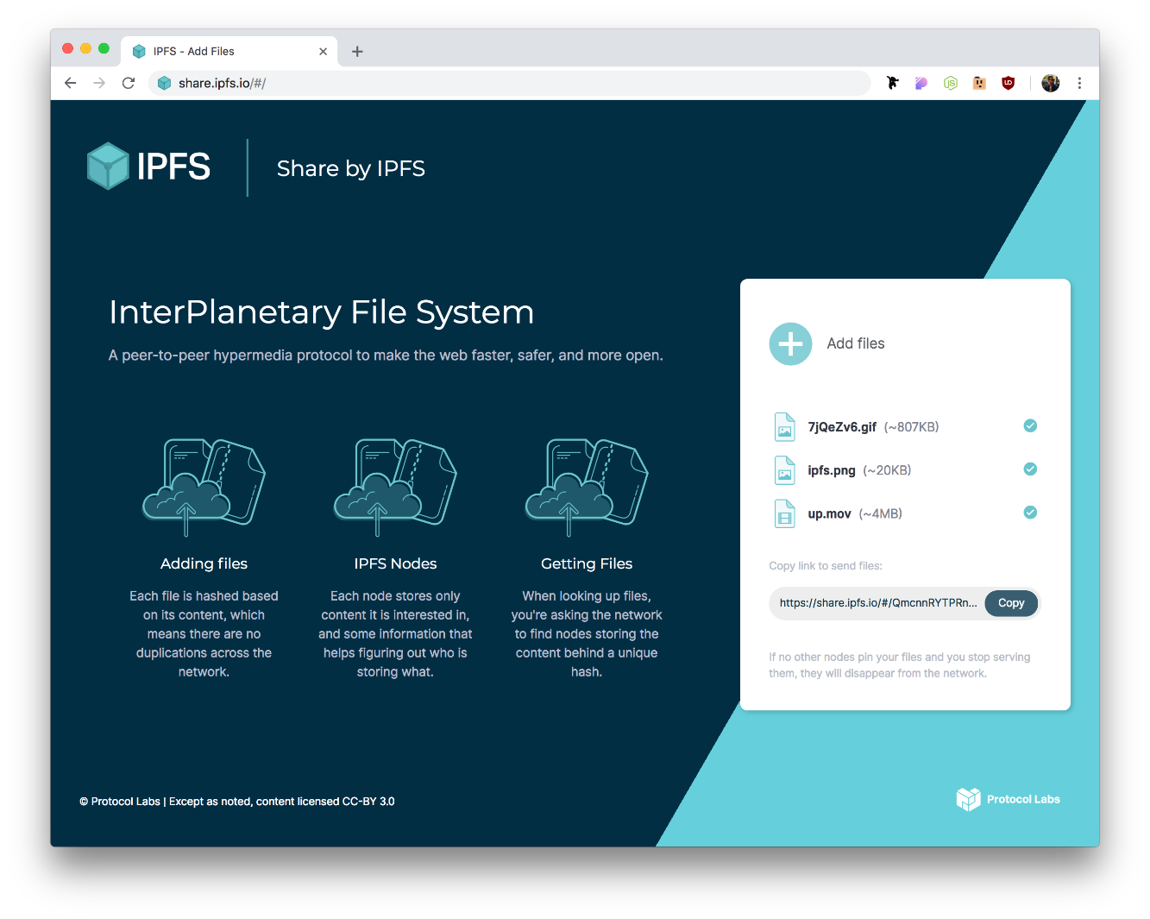
Task: Close the IPFS - Add Files tab
Action: click(x=323, y=52)
